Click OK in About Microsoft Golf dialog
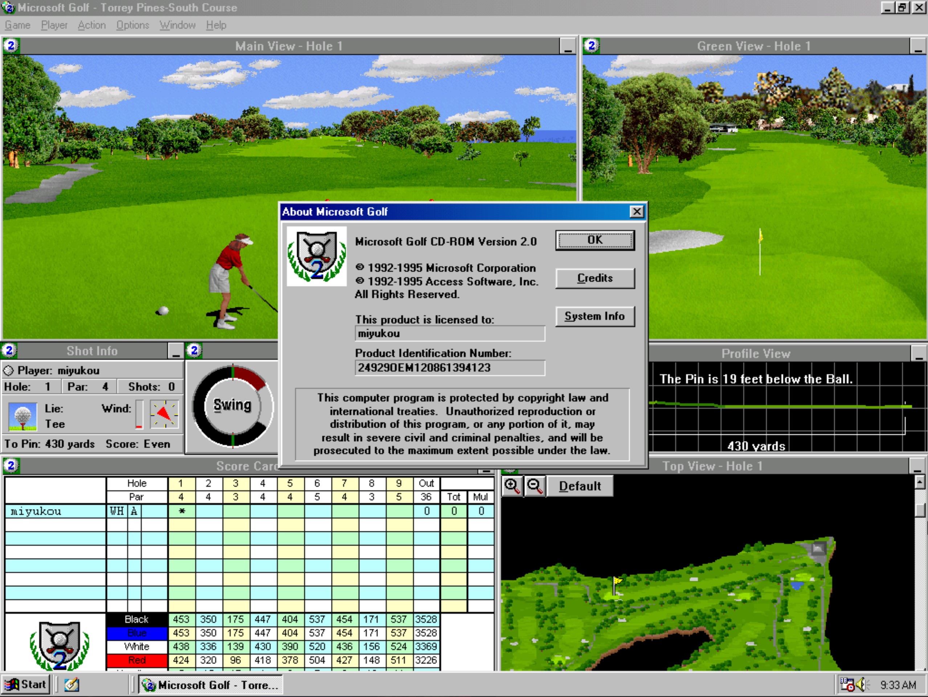This screenshot has height=697, width=928. pyautogui.click(x=595, y=240)
